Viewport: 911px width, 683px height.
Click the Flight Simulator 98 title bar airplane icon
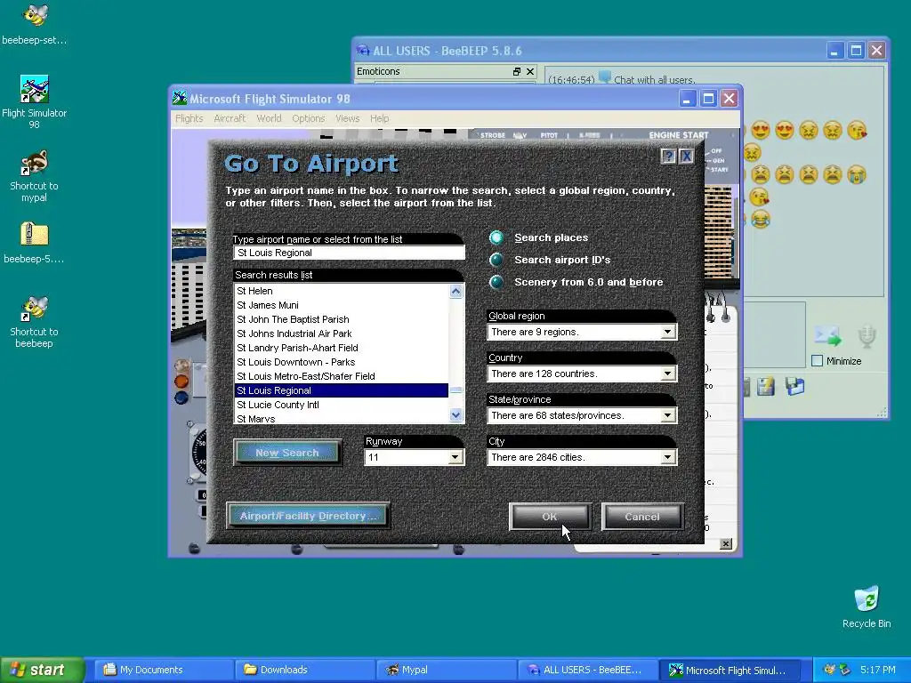(180, 98)
